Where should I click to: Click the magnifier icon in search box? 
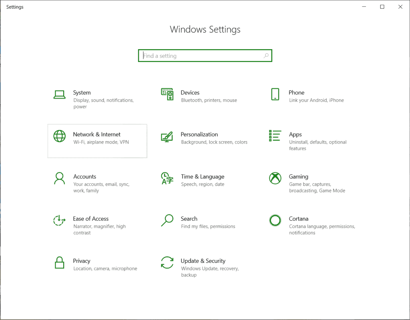click(266, 56)
